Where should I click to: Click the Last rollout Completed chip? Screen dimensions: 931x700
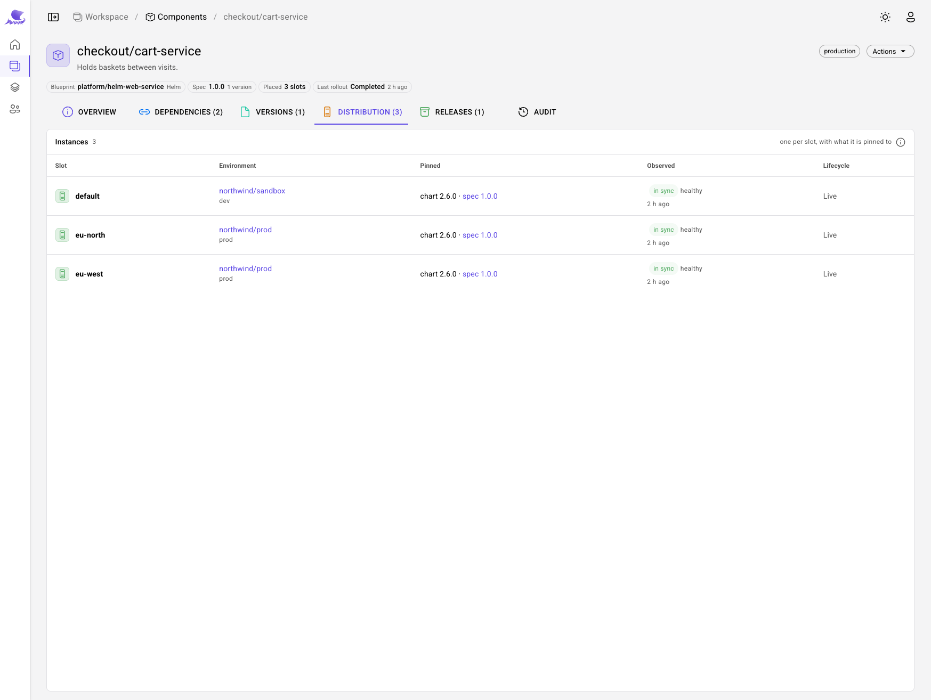click(362, 87)
